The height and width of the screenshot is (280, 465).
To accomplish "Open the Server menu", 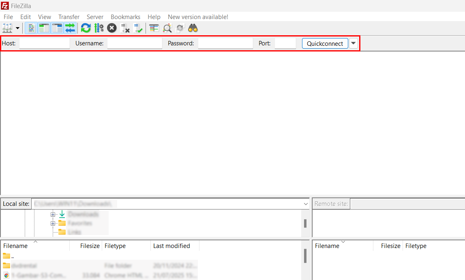I will tap(95, 17).
